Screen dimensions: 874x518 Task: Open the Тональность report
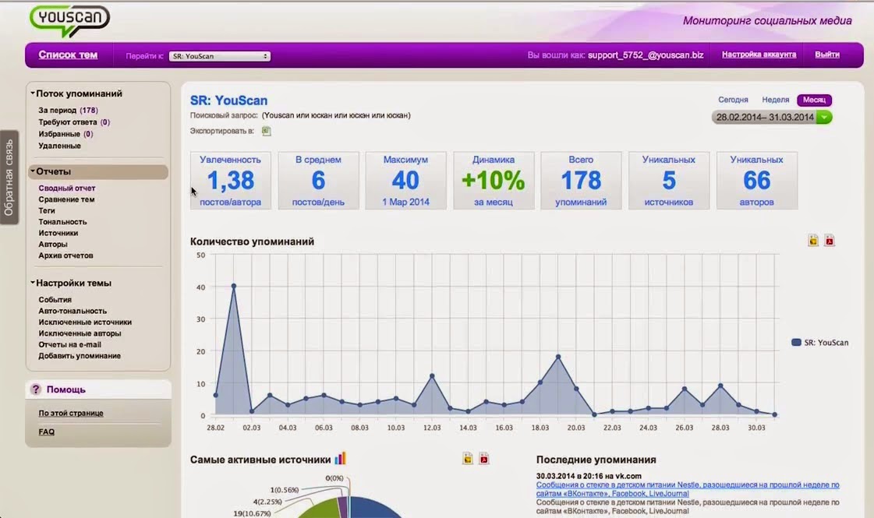click(62, 222)
